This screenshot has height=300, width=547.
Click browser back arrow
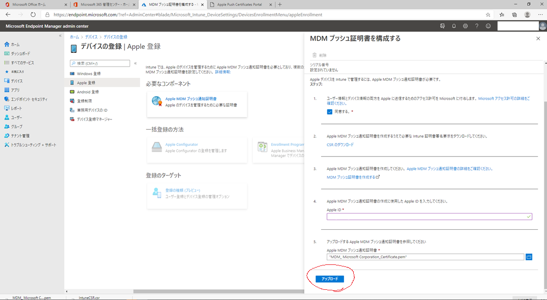coord(8,15)
